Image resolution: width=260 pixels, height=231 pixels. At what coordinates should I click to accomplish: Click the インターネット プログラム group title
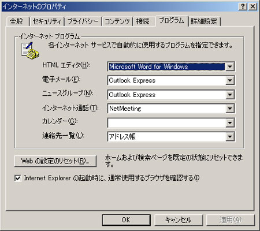pos(49,36)
